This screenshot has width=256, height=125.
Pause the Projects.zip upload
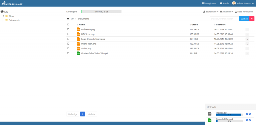pos(247,114)
